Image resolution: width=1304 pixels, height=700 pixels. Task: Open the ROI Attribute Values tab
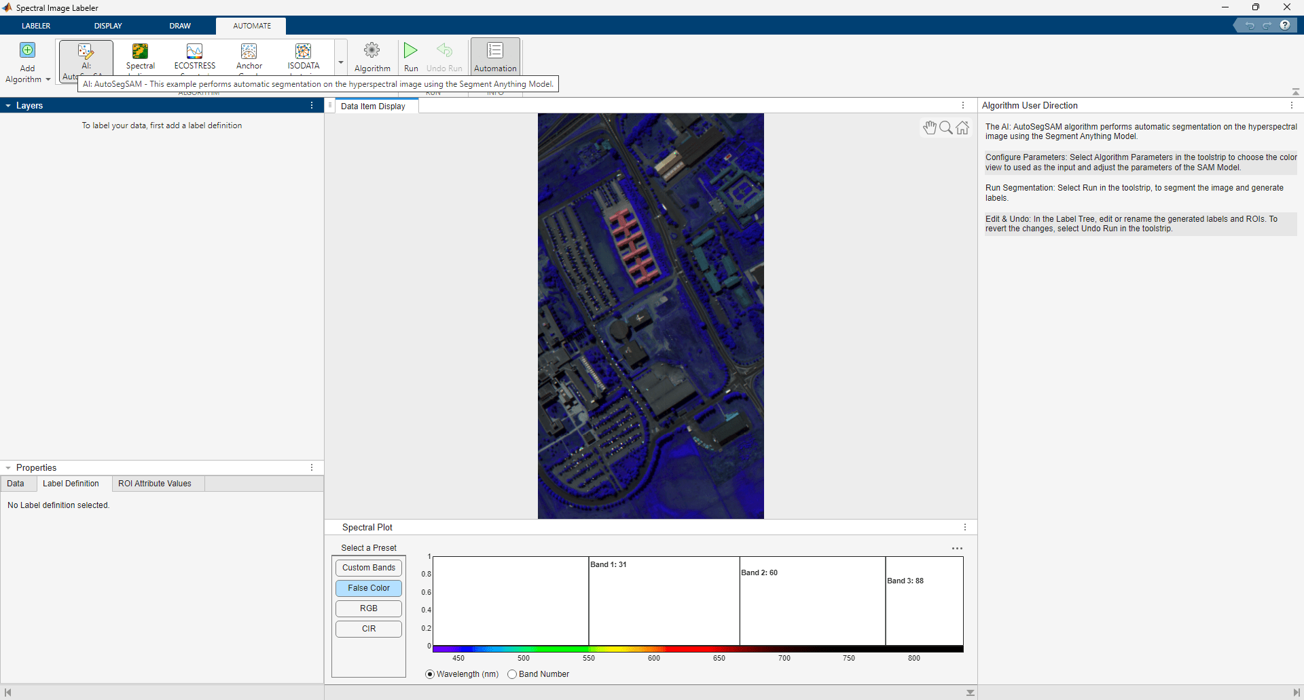(154, 484)
